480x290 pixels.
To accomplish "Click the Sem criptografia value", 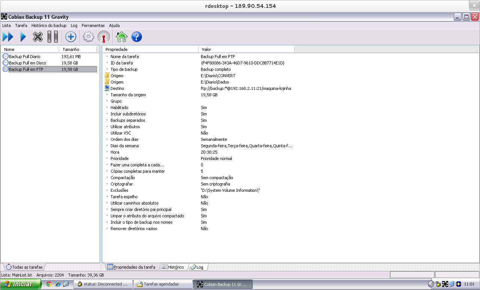I will tap(215, 184).
